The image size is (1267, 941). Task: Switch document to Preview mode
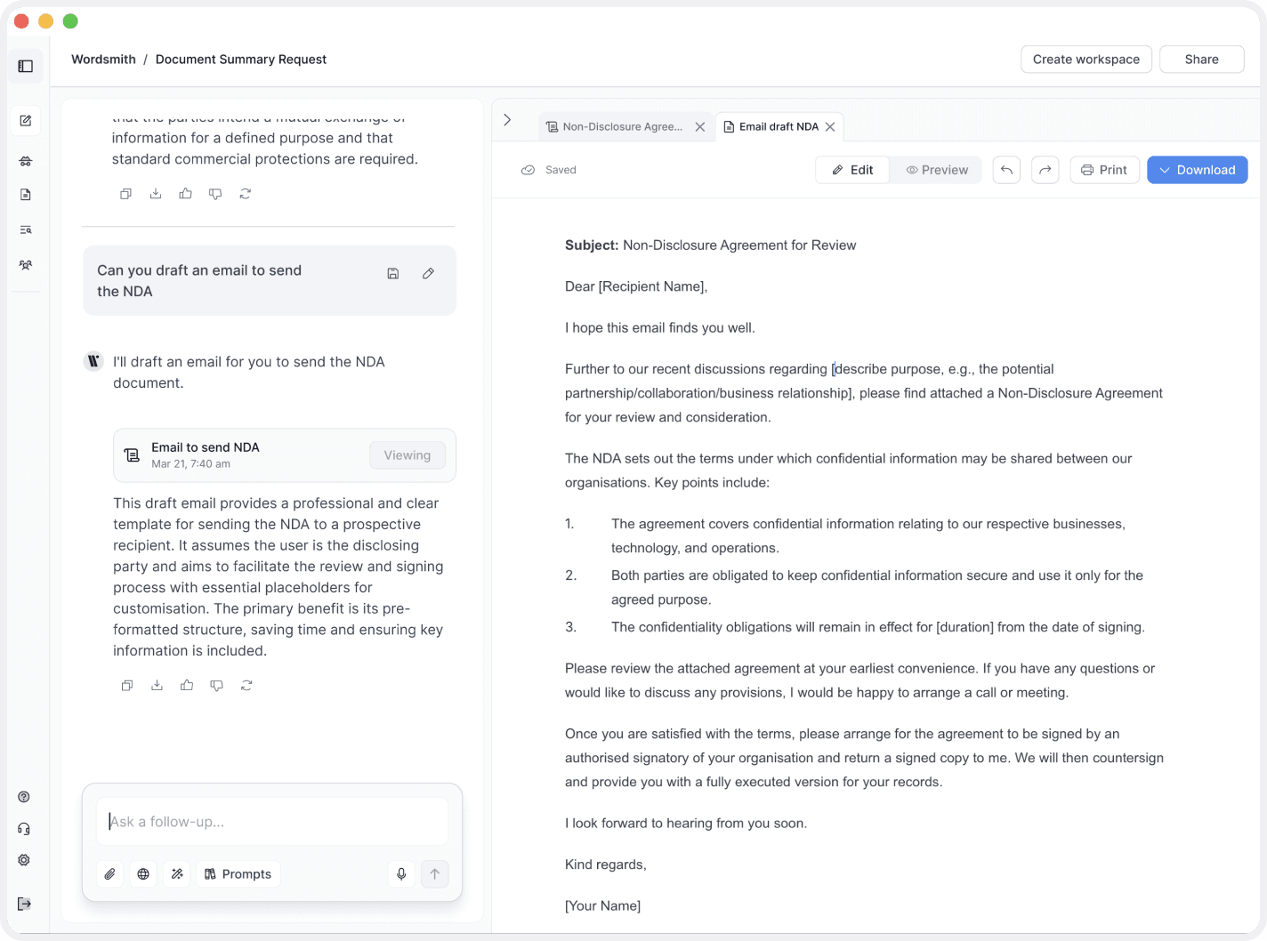pos(936,170)
